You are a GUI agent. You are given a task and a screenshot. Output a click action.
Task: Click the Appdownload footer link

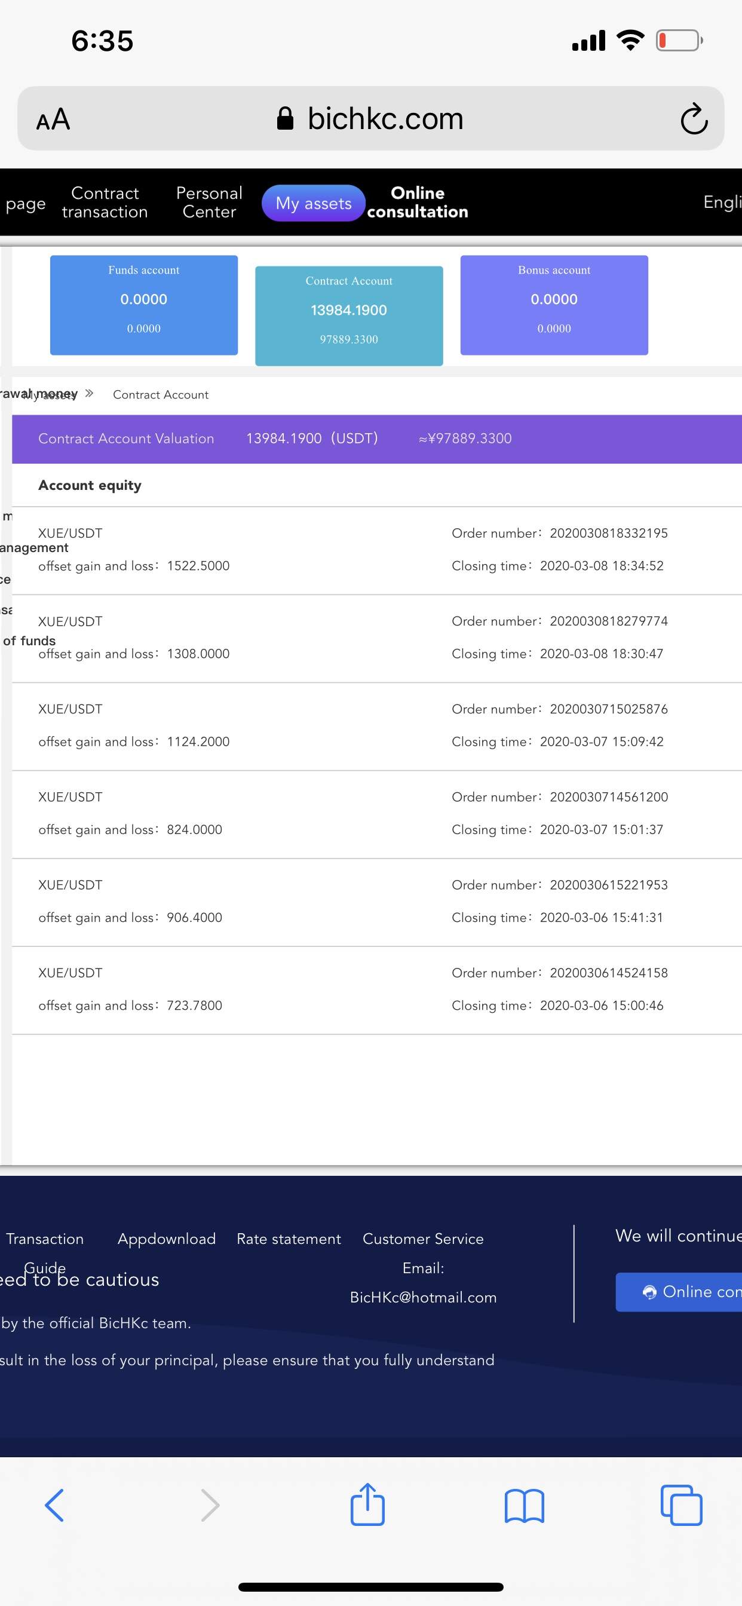coord(167,1239)
